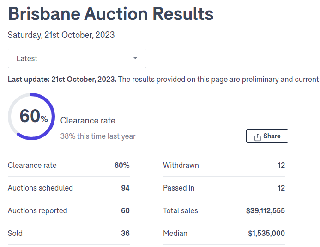Click the Saturday, 21st October, 2023 date
Image resolution: width=320 pixels, height=247 pixels.
tap(61, 35)
